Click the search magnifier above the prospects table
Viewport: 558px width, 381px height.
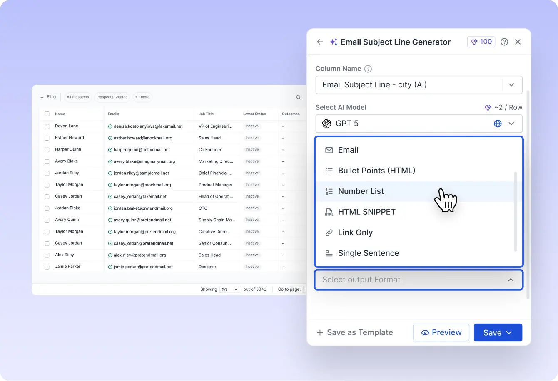[x=299, y=97]
